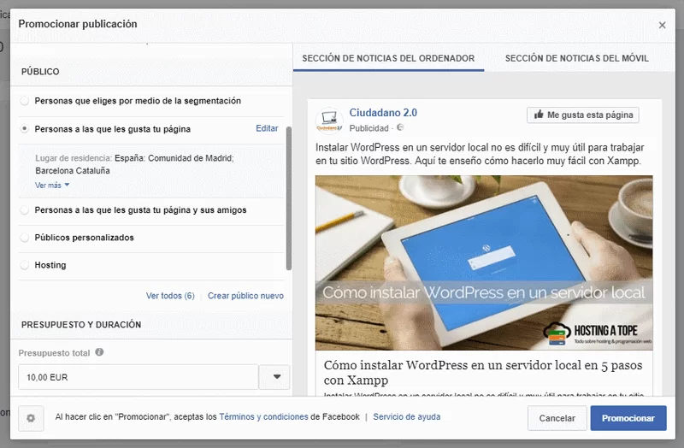Image resolution: width=684 pixels, height=448 pixels.
Task: Open Servicio de ayuda link
Action: tap(407, 416)
